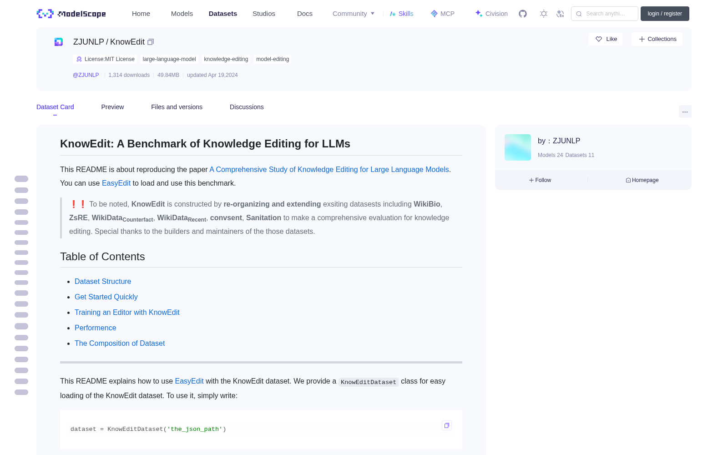Click the Follow button
The image size is (728, 455).
click(540, 180)
